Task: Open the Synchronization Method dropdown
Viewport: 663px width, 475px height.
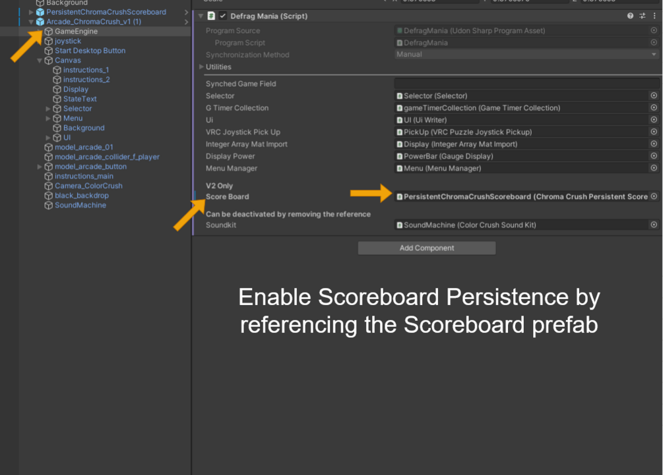Action: [x=526, y=55]
